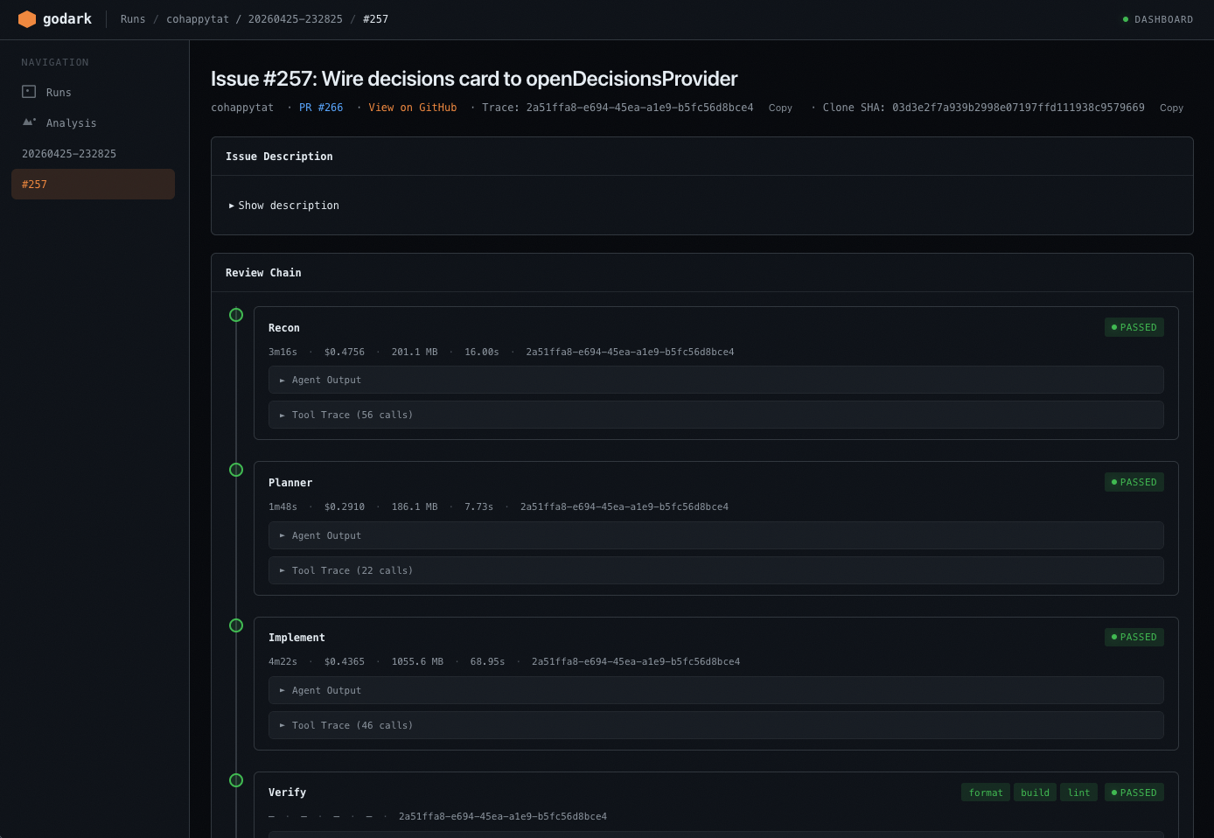Expand Recon Tool Trace (56 calls)

(x=715, y=415)
